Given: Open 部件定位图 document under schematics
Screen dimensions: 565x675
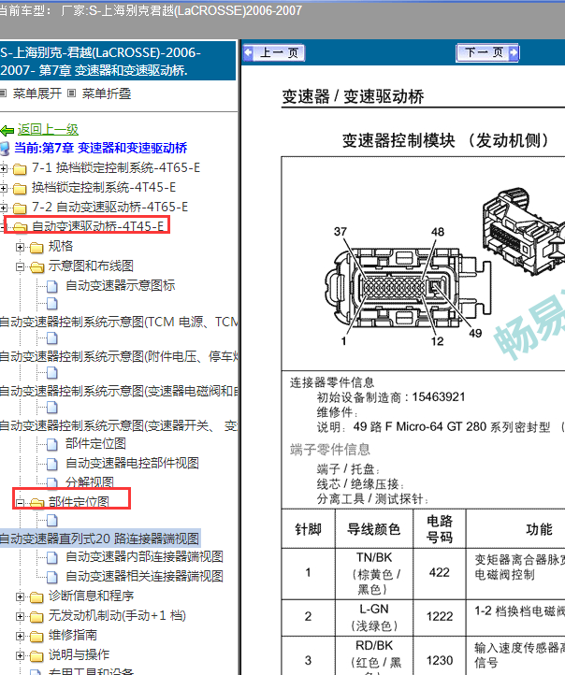Looking at the screenshot, I should pyautogui.click(x=95, y=443).
